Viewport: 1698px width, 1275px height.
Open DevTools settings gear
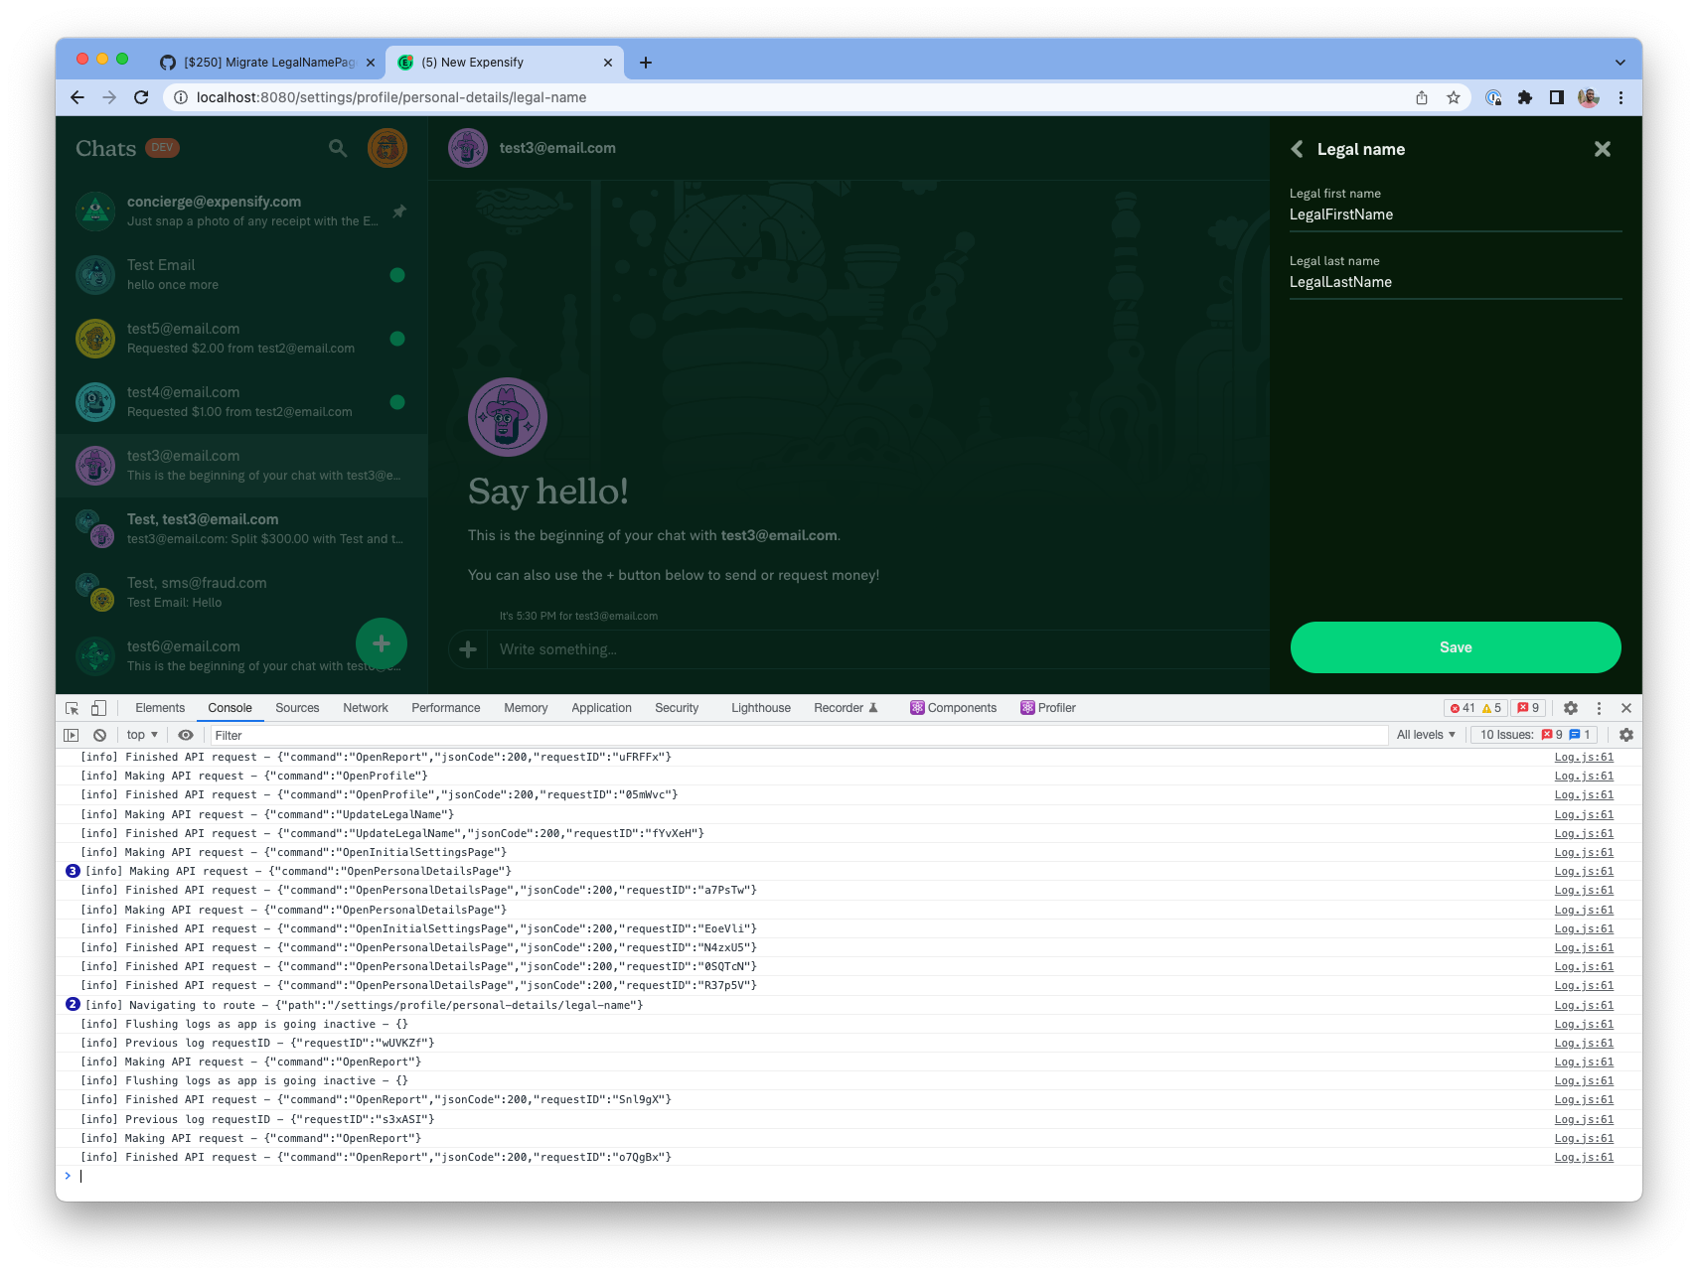pos(1570,708)
